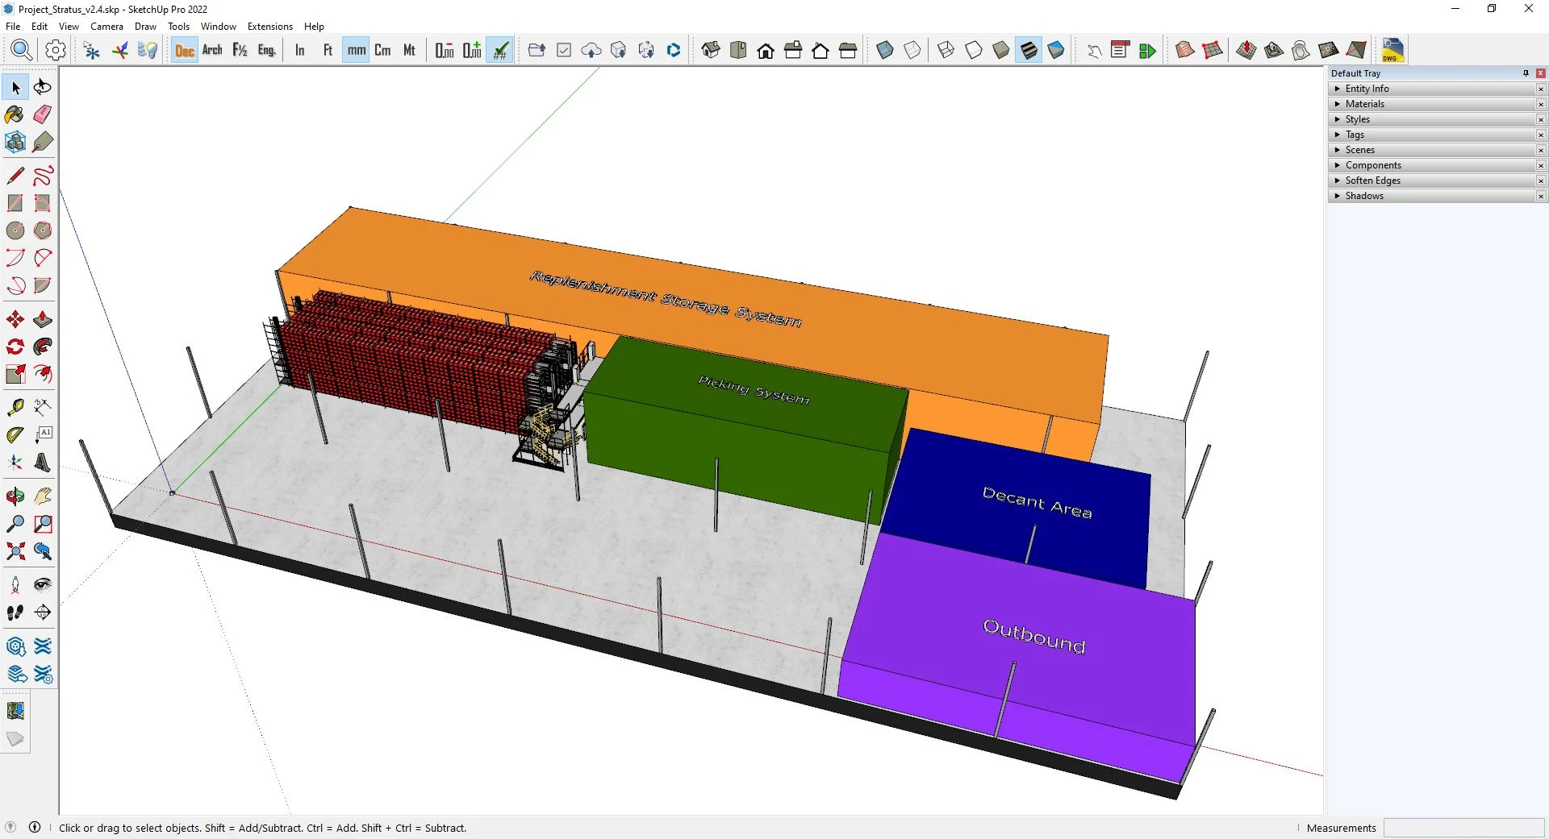This screenshot has width=1549, height=839.
Task: Switch to Architectural units format
Action: [212, 50]
